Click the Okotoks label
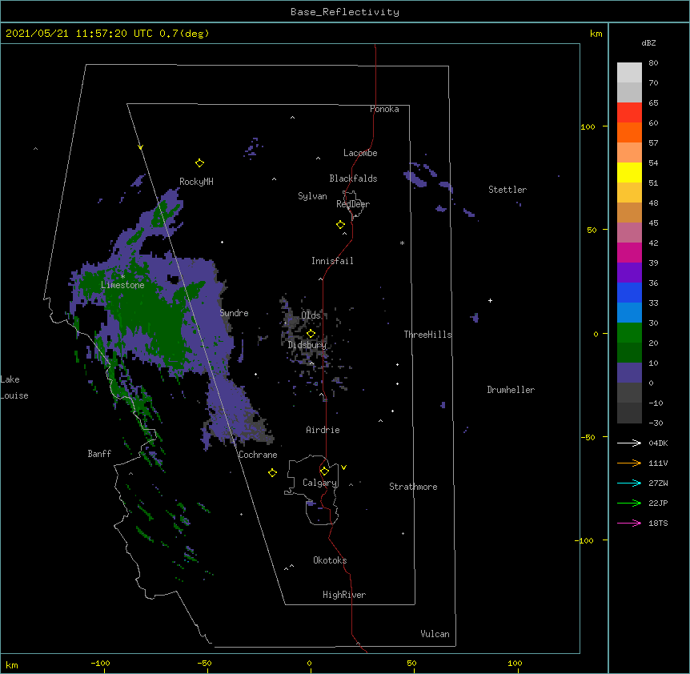 click(330, 560)
